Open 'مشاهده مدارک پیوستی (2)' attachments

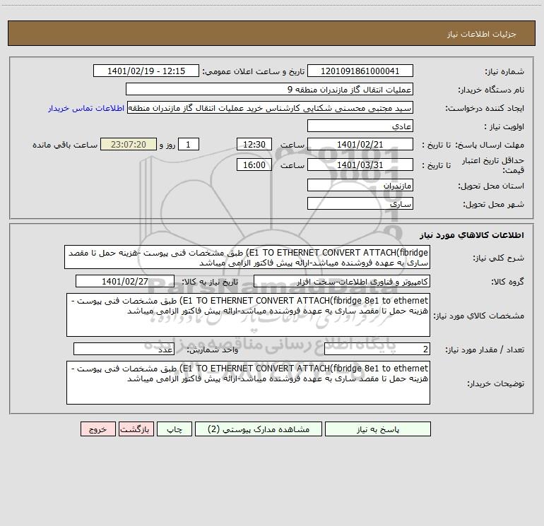pos(259,429)
